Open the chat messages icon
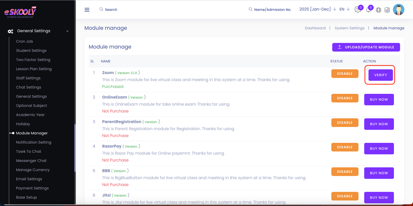This screenshot has width=413, height=206. coord(358,10)
